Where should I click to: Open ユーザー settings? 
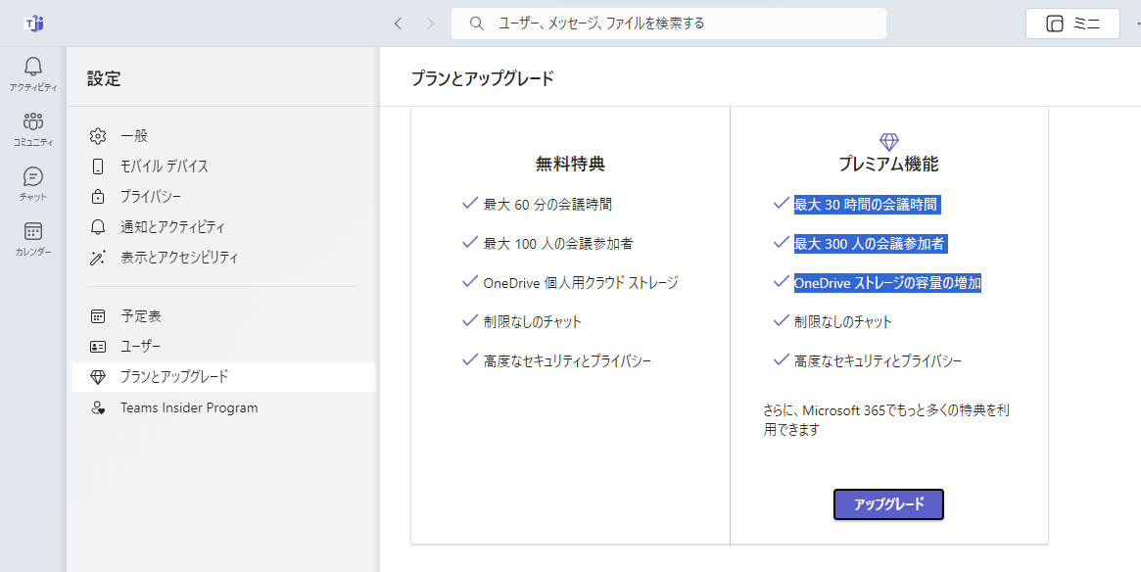[223, 347]
